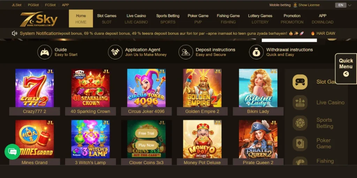Open the green live chat bubble
This screenshot has width=357, height=178.
[x=12, y=152]
